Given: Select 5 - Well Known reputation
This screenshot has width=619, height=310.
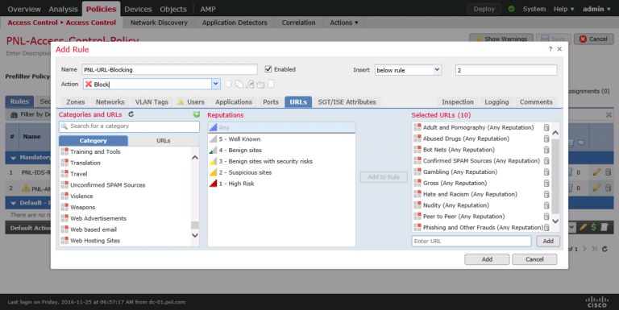Looking at the screenshot, I should (x=281, y=138).
